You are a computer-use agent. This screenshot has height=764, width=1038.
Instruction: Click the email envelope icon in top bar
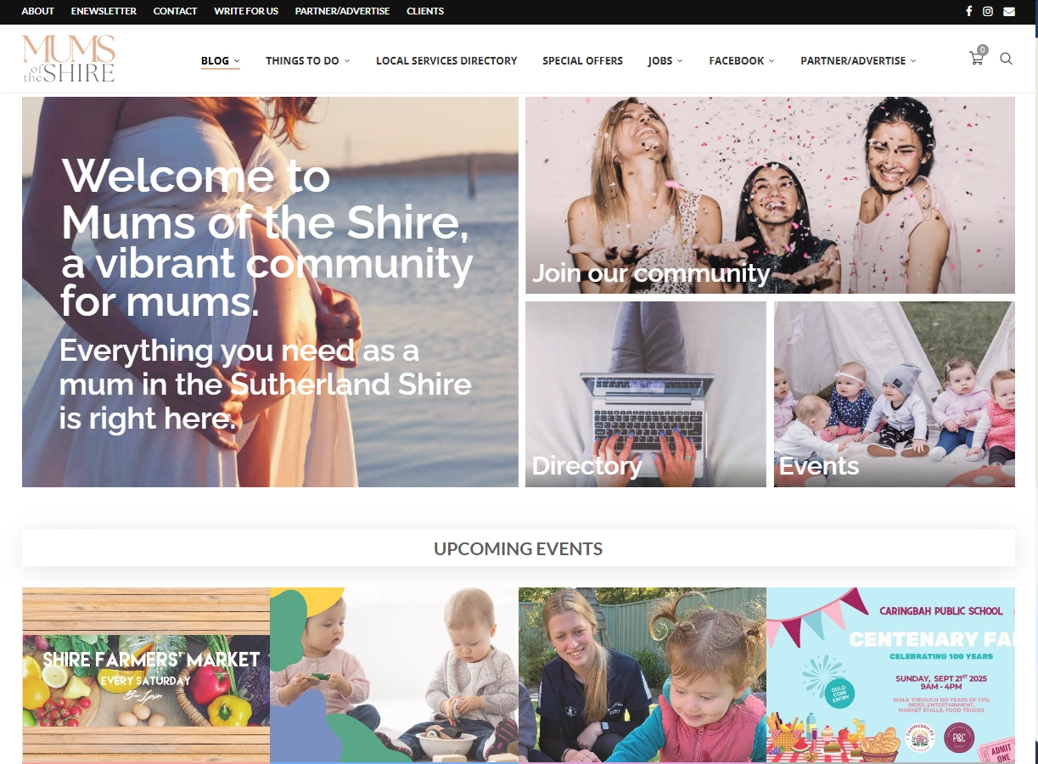[x=1008, y=11]
